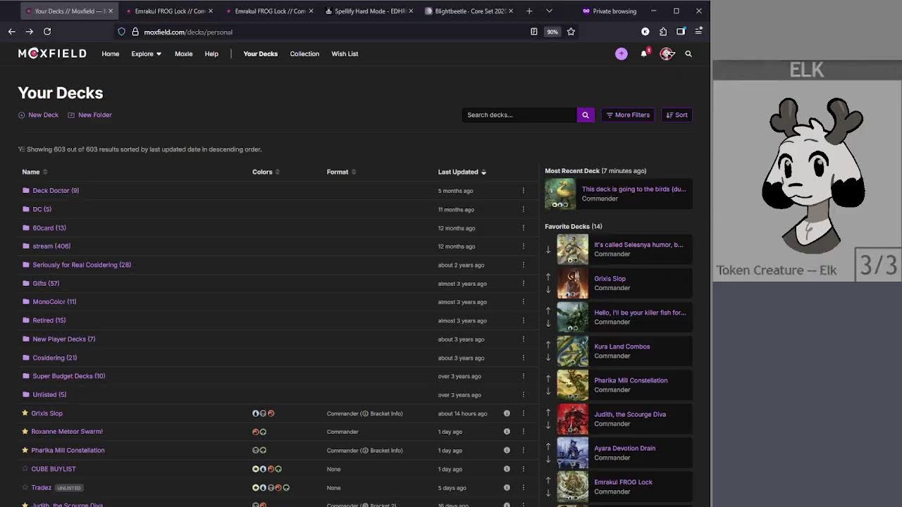Image resolution: width=902 pixels, height=507 pixels.
Task: Move Selesnya humor favorite down
Action: point(548,250)
